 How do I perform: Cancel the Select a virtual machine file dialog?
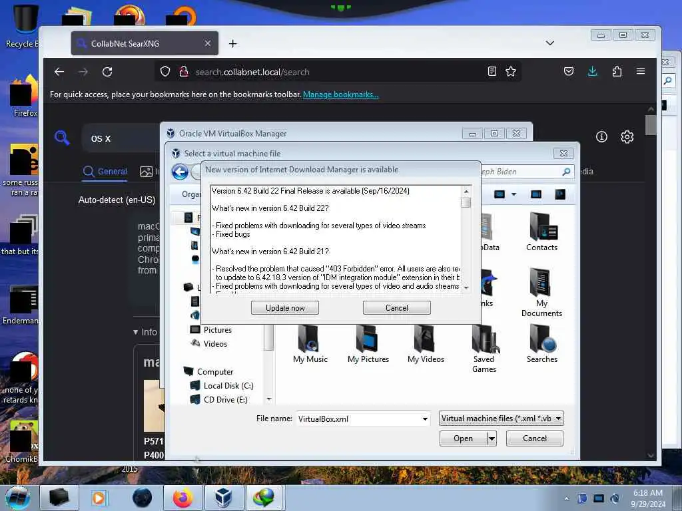pos(535,438)
